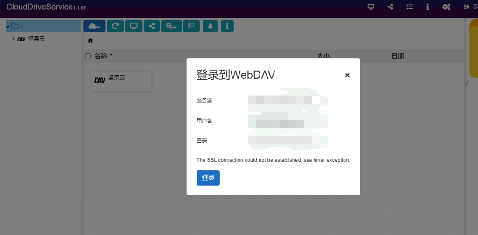Viewport: 478px width, 235px height.
Task: Open the task list icon in header
Action: [409, 7]
